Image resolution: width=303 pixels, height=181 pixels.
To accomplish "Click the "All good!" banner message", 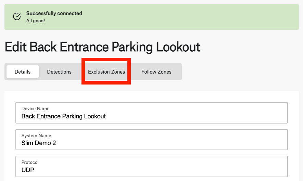I will (x=36, y=21).
